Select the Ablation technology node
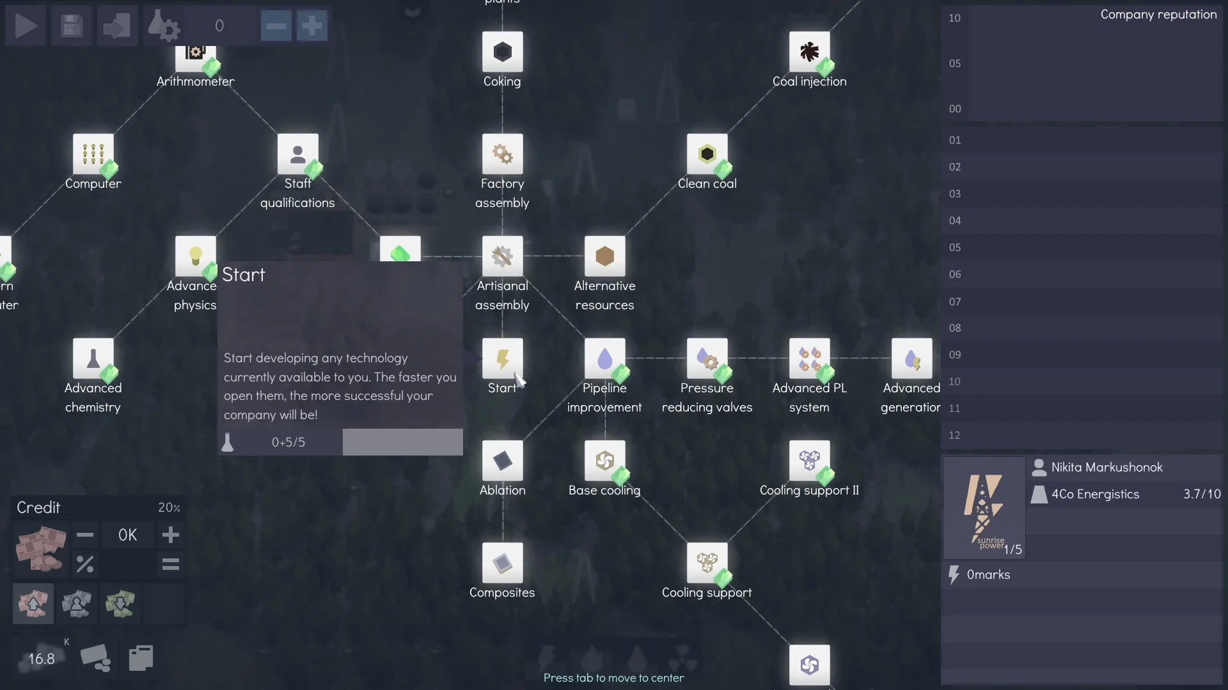The width and height of the screenshot is (1228, 690). pyautogui.click(x=502, y=461)
